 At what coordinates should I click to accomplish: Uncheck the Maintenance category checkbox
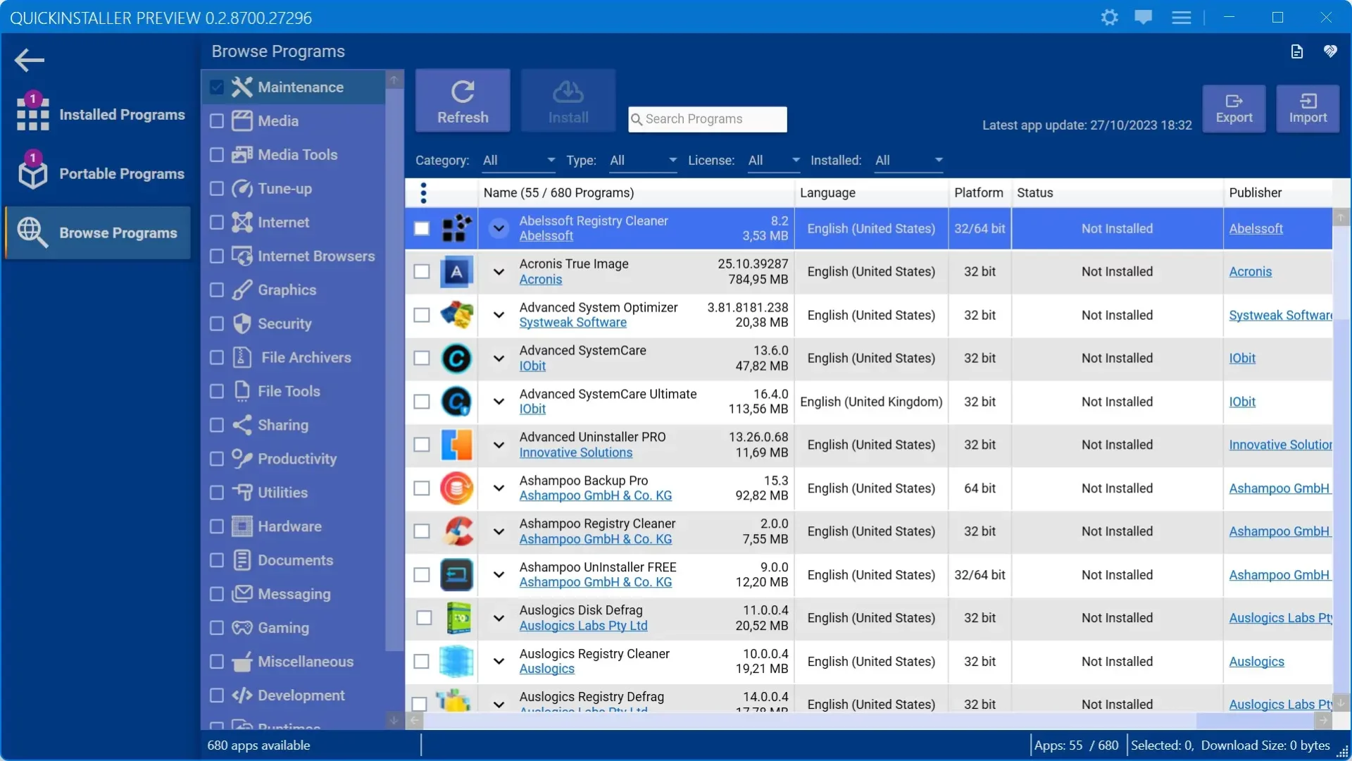coord(217,87)
